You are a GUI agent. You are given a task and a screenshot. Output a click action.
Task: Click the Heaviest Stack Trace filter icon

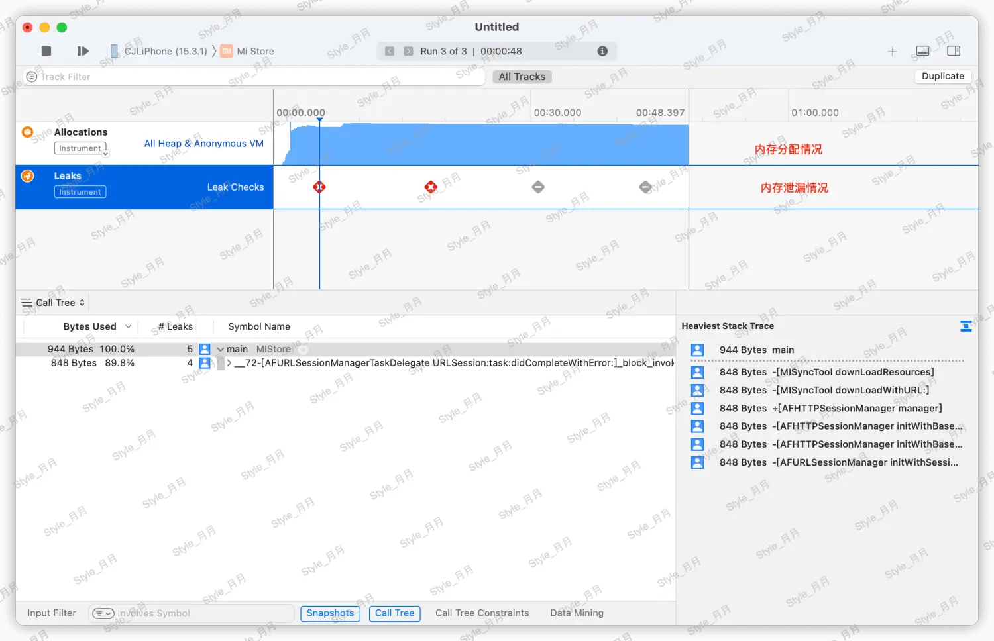966,326
